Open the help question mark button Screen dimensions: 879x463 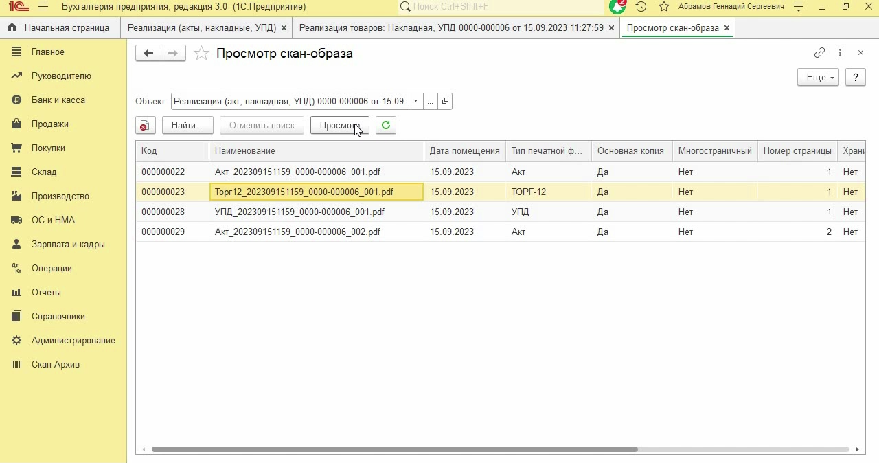855,77
